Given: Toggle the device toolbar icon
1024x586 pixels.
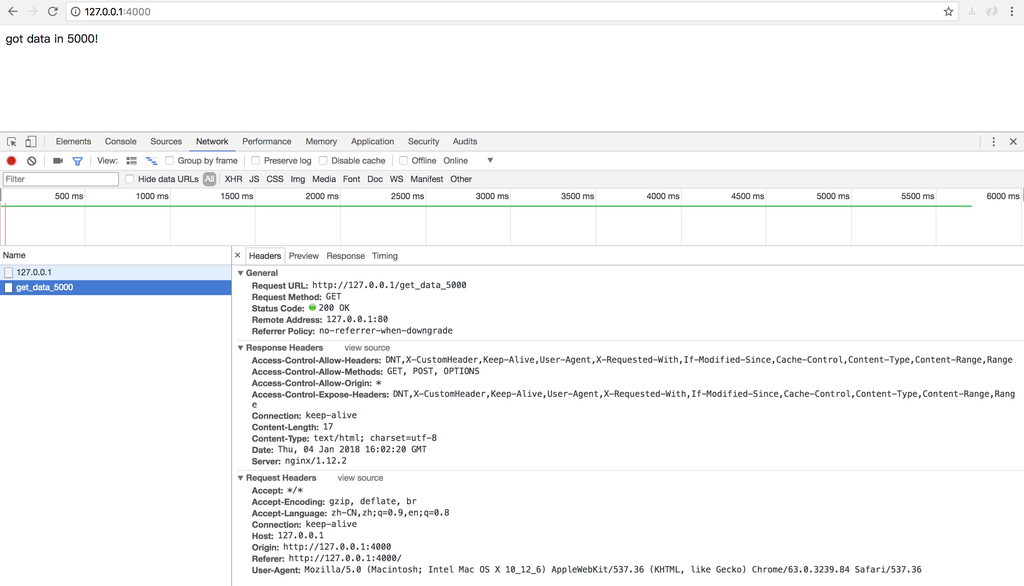Looking at the screenshot, I should pos(31,142).
